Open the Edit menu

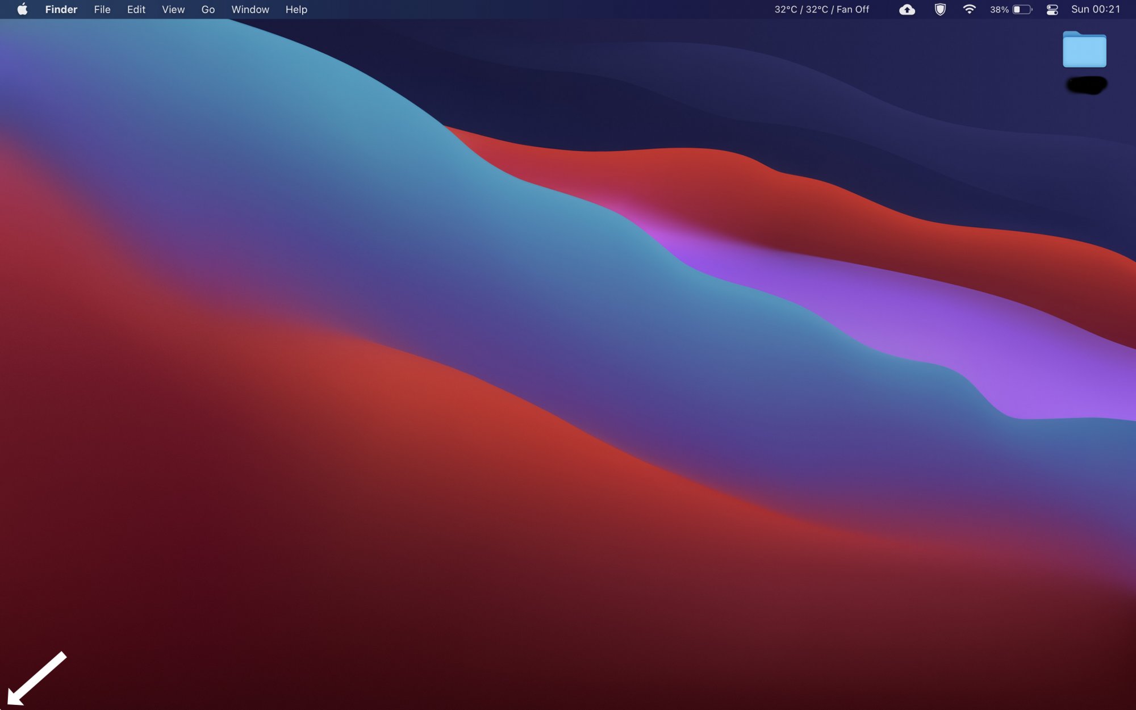(x=136, y=9)
